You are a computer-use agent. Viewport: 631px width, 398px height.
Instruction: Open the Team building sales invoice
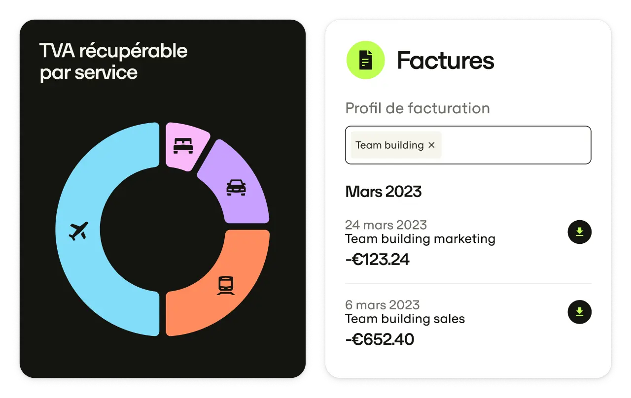405,319
